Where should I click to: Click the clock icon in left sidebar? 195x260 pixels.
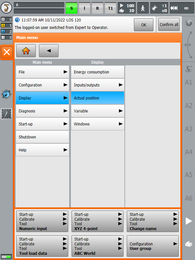coord(6,114)
